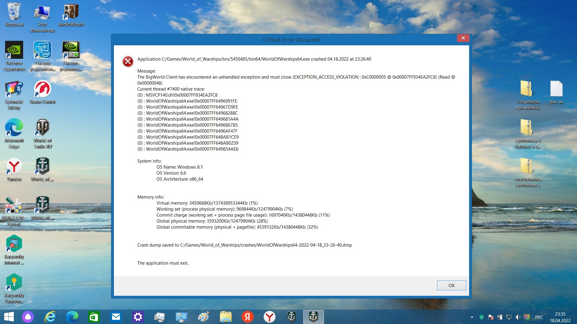Image resolution: width=577 pixels, height=324 pixels.
Task: Select the Microsoft Edge desktop shortcut
Action: (14, 133)
